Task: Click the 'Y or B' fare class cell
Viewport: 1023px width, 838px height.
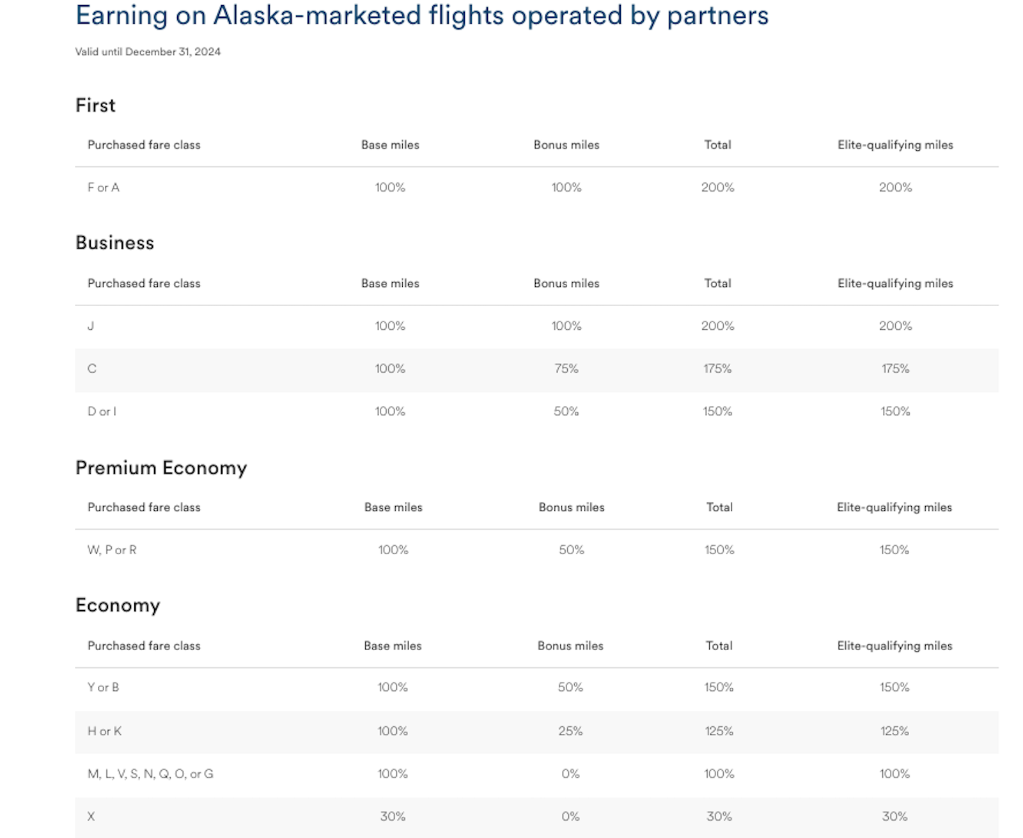Action: pyautogui.click(x=103, y=688)
